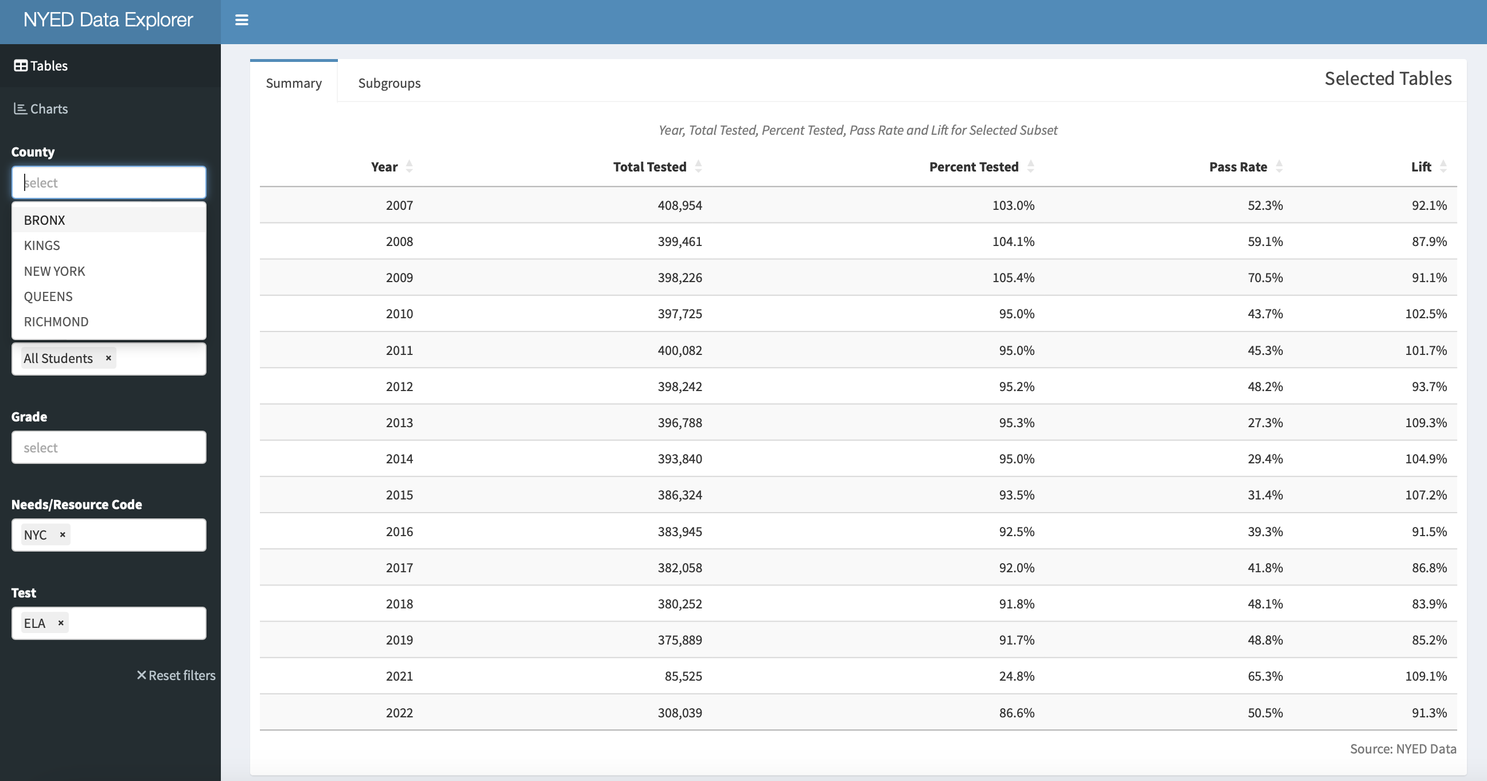Open the Summary tab
Viewport: 1487px width, 781px height.
pos(293,83)
